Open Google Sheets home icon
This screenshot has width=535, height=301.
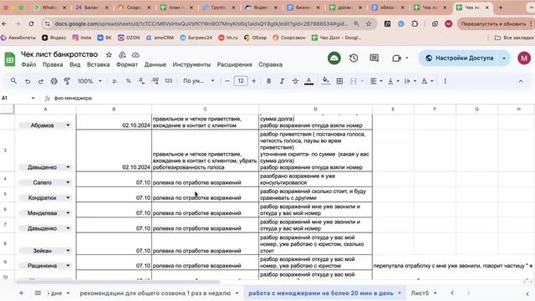coord(10,59)
